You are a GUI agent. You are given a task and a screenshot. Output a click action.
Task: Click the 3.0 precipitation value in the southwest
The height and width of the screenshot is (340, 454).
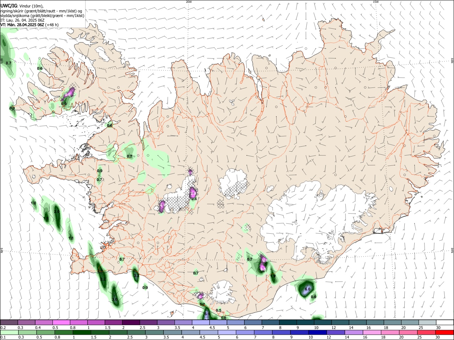(x=114, y=299)
